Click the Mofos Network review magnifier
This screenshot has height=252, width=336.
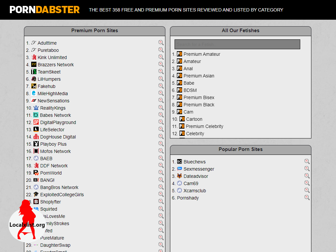161,151
